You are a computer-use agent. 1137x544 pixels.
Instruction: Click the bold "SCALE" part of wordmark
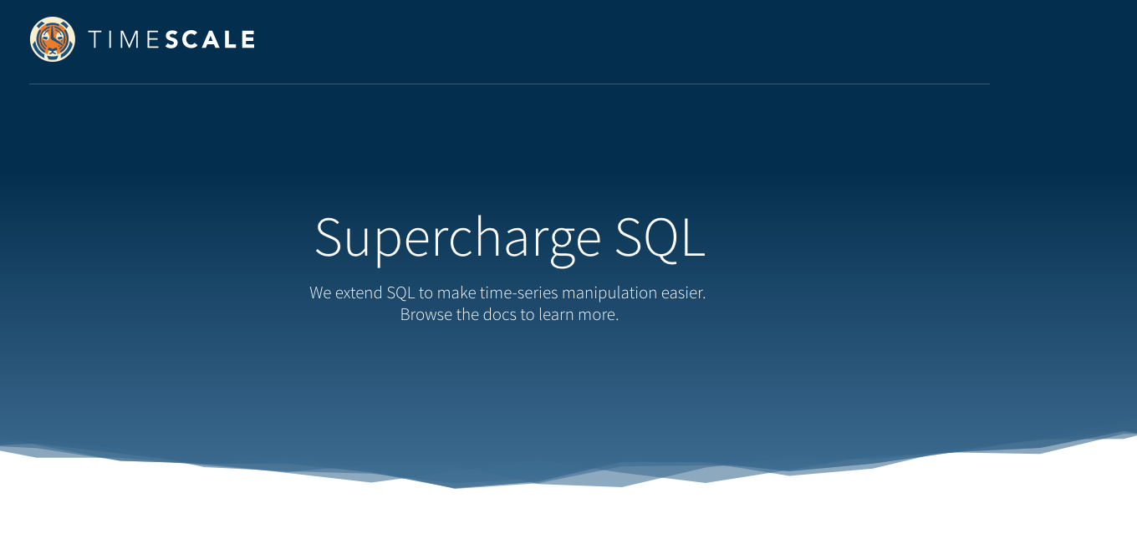(210, 39)
